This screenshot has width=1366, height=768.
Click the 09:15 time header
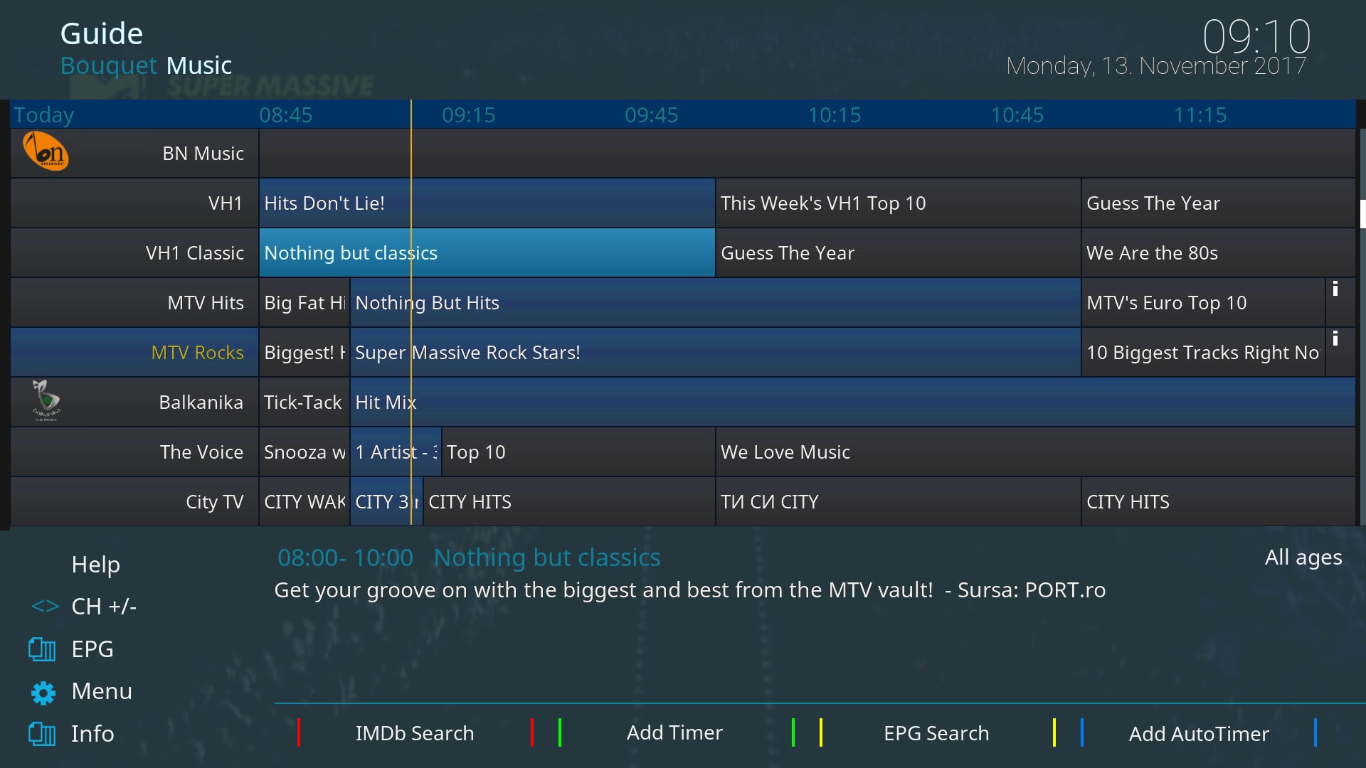coord(468,115)
